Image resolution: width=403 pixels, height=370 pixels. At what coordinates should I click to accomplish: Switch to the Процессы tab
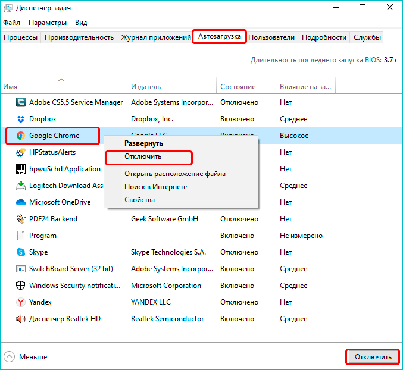21,37
